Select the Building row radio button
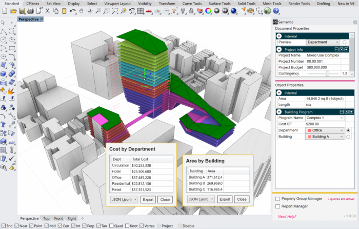Image resolution: width=359 pixels, height=229 pixels. [348, 137]
